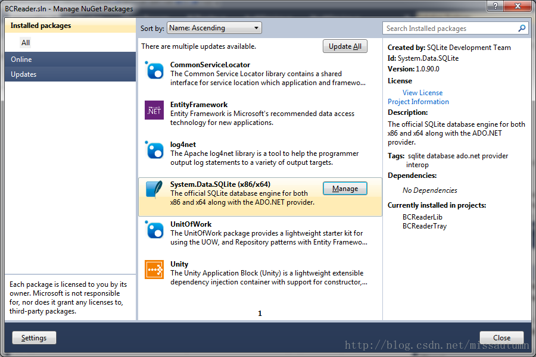536x357 pixels.
Task: Click the System.Data.SQLite feather icon
Action: click(x=154, y=190)
